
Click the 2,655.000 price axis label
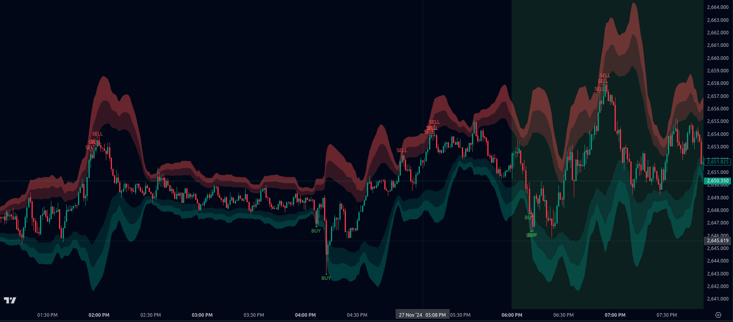coord(718,121)
